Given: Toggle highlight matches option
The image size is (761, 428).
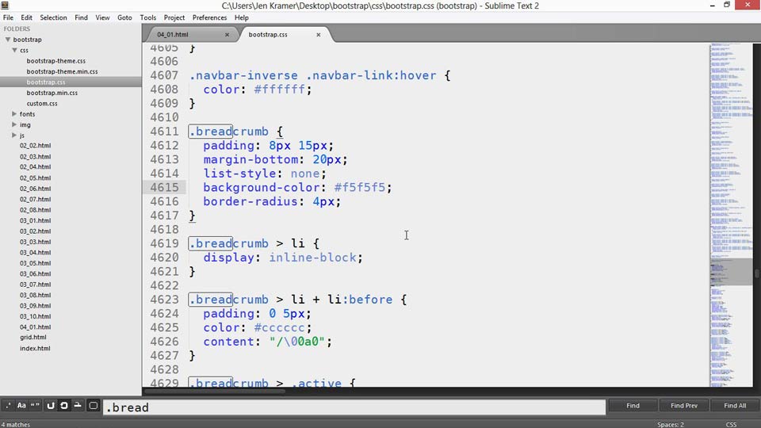Looking at the screenshot, I should [x=94, y=406].
